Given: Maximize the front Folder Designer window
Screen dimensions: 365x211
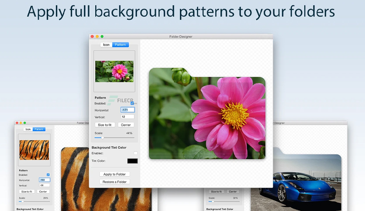Looking at the screenshot, I should pyautogui.click(x=102, y=37).
